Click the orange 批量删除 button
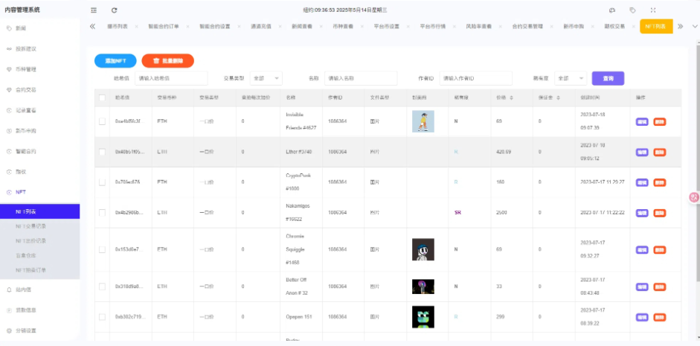Viewport: 700px width, 346px height. 168,61
